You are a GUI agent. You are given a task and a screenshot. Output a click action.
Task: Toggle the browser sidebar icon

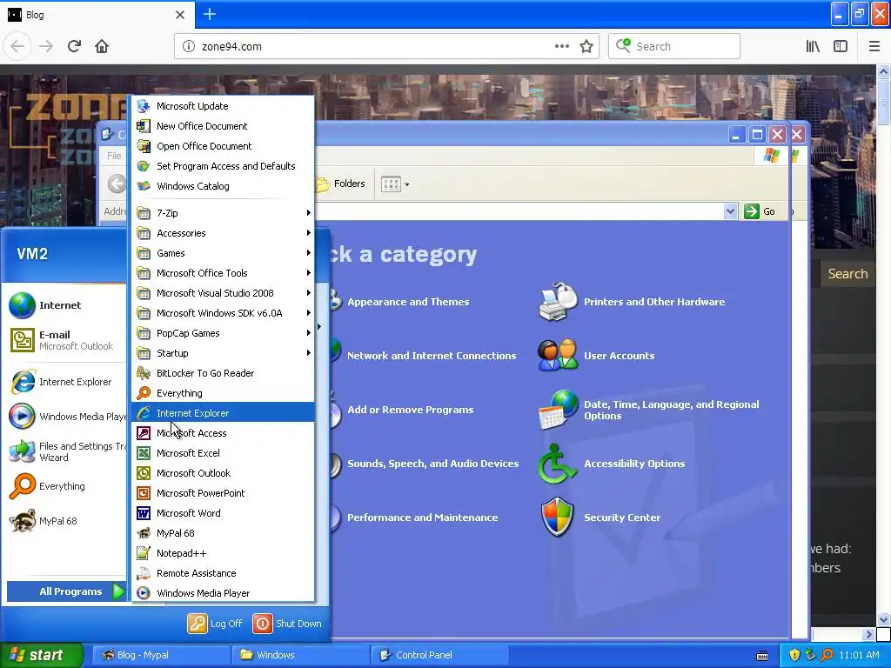841,46
